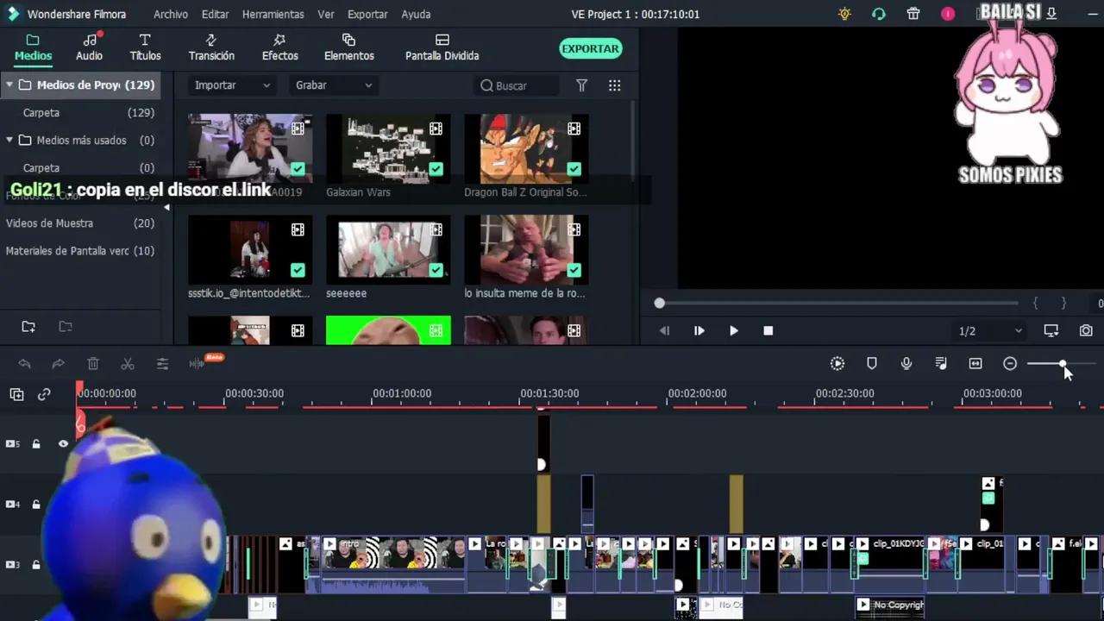Click the adjust sliders edit icon
The image size is (1104, 621).
162,364
